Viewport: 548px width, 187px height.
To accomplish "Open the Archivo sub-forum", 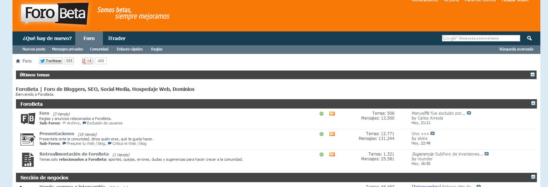I will point(73,123).
